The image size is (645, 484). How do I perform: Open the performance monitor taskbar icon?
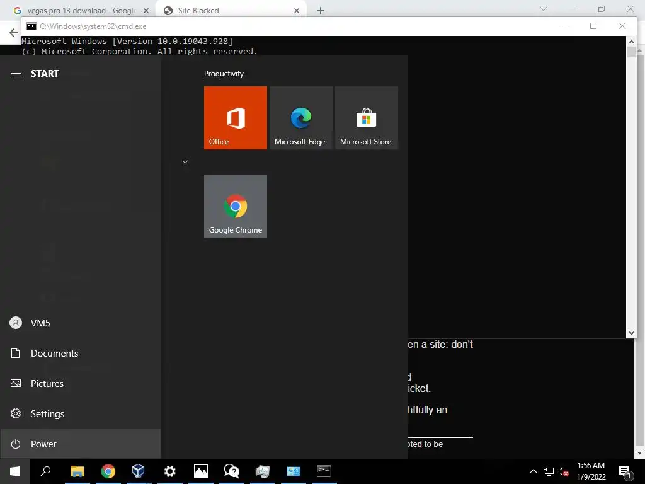(263, 471)
